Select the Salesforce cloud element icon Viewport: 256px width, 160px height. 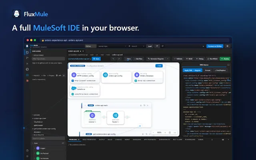tap(74, 88)
